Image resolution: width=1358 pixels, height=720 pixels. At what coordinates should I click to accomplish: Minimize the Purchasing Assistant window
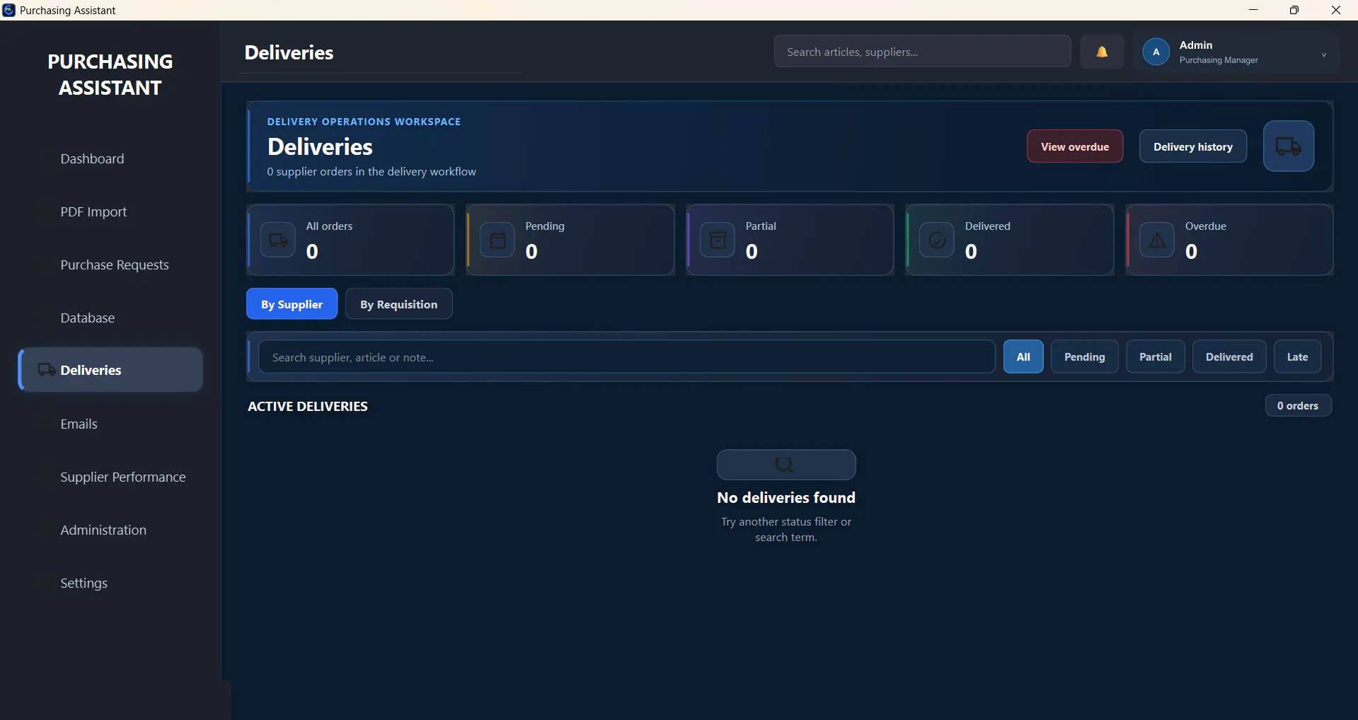point(1253,10)
